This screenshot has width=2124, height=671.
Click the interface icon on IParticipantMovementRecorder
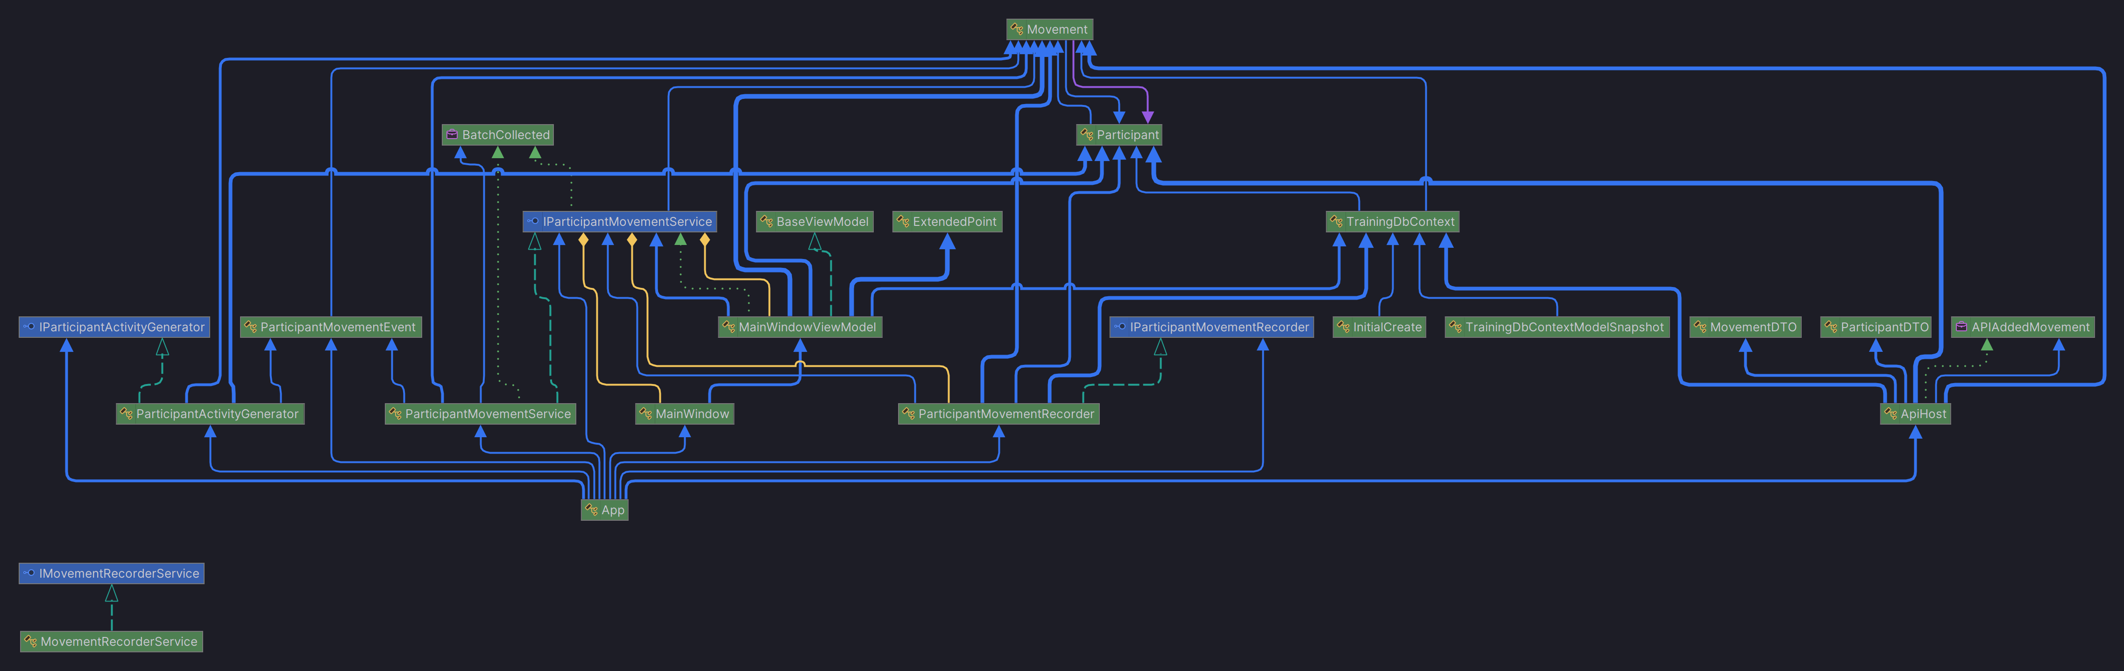[1120, 327]
